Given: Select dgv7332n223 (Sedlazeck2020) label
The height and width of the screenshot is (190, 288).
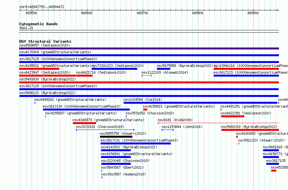Looking at the screenshot, I should 117,66.
